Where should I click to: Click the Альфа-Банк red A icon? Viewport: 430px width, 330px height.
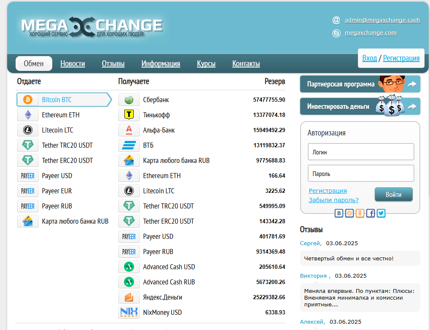point(129,130)
